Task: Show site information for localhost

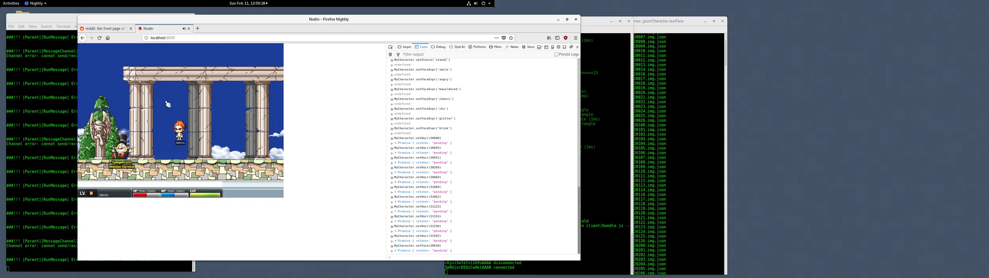Action: coord(146,38)
